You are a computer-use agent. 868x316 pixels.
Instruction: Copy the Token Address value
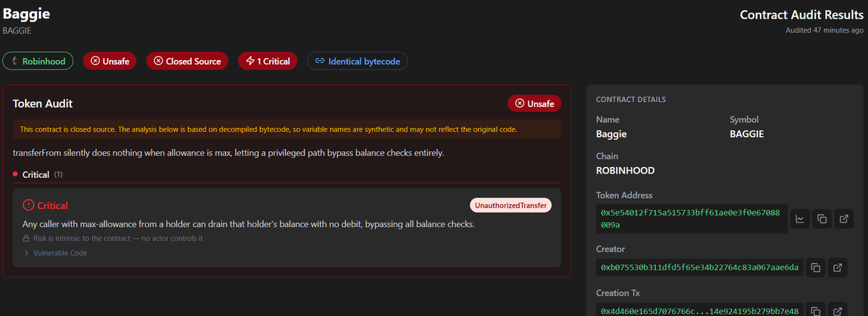822,219
